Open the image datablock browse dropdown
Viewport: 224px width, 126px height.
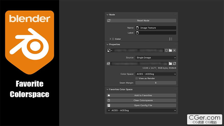pyautogui.click(x=109, y=50)
